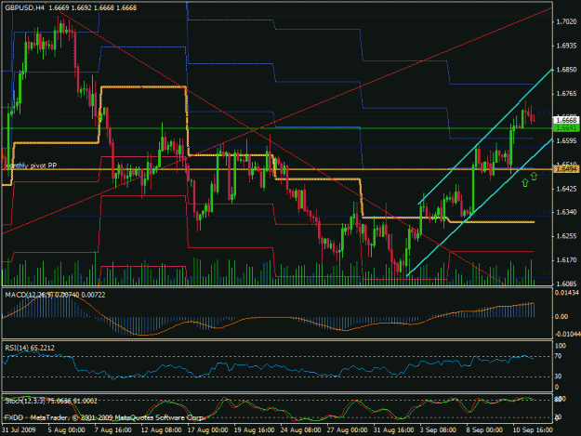The height and width of the screenshot is (436, 581).
Task: Click the 1.6170 price axis label
Action: 566,260
